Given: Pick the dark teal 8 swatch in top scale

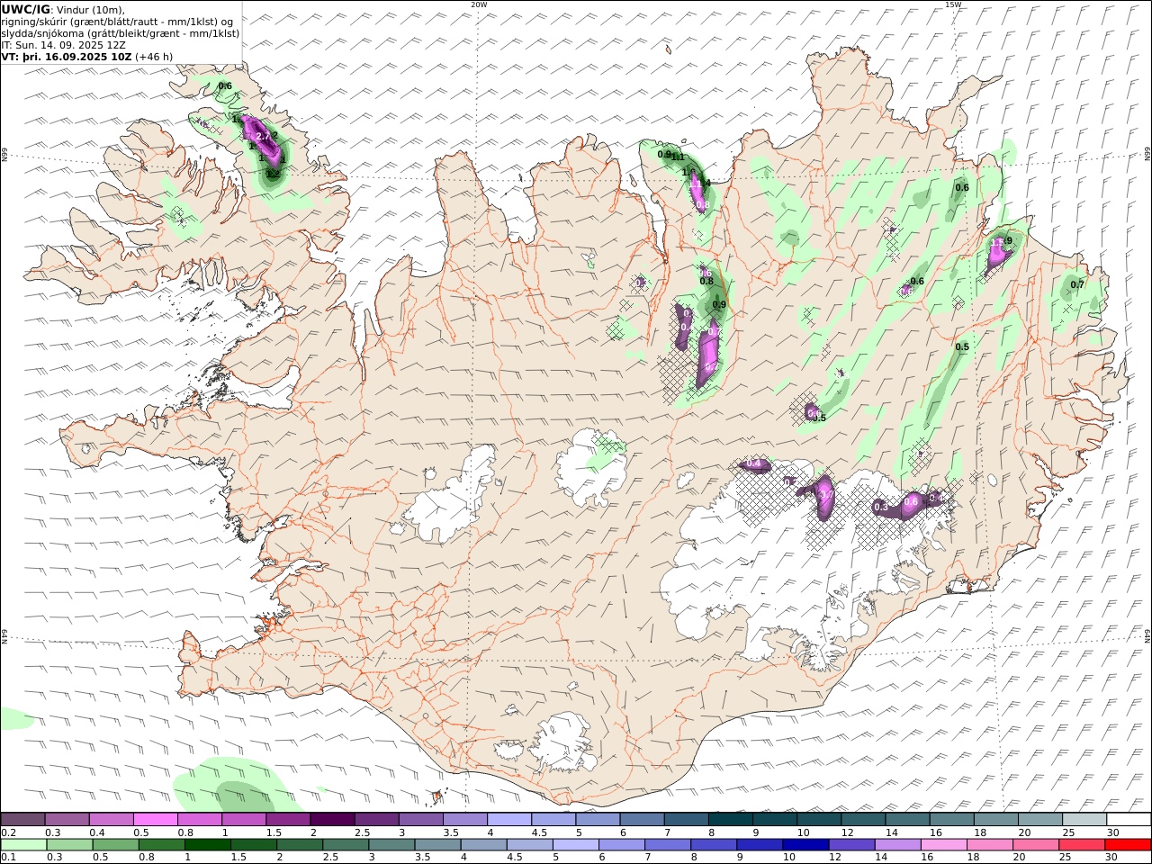Looking at the screenshot, I should pyautogui.click(x=731, y=819).
